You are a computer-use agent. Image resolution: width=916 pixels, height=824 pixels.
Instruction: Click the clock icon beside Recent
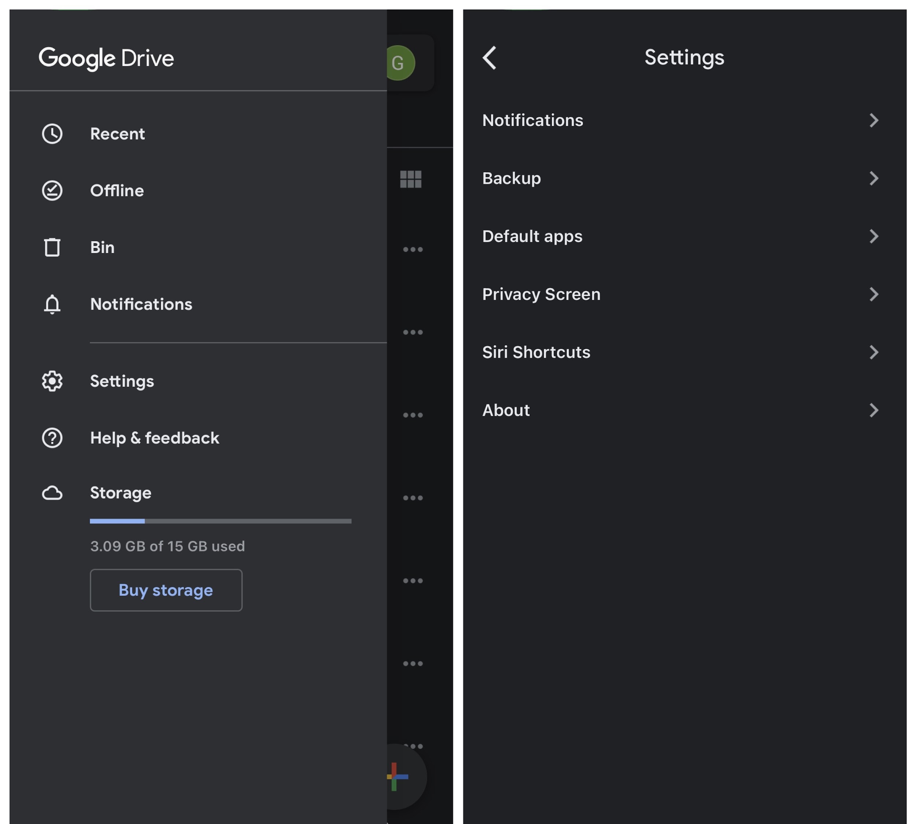pyautogui.click(x=52, y=134)
